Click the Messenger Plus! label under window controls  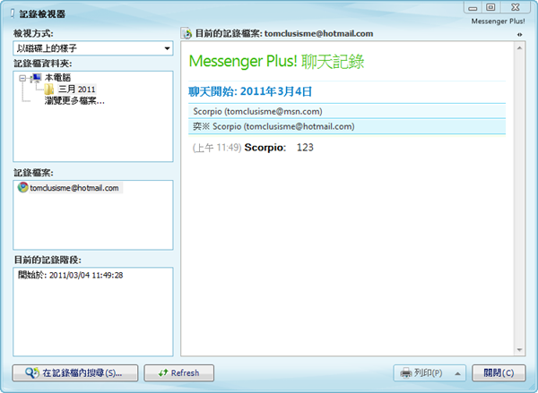click(498, 21)
